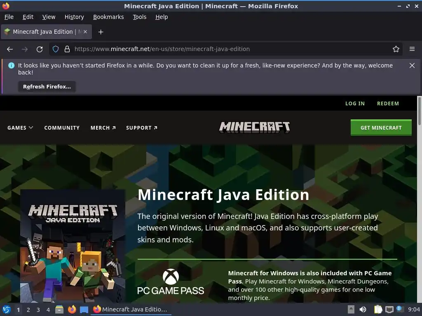Click the Minecraft Java Editio… taskbar window button

(x=131, y=309)
